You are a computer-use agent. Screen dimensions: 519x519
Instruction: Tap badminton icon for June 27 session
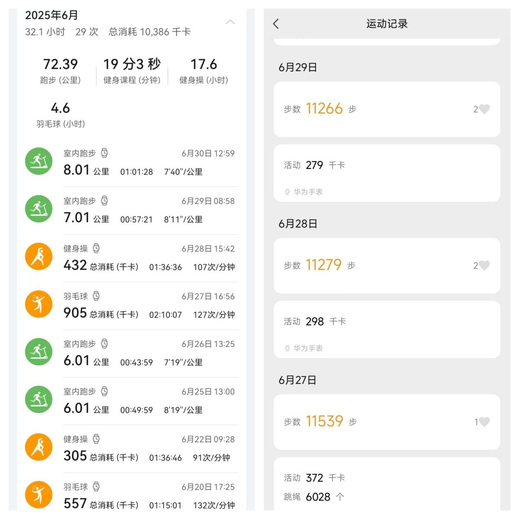pos(39,304)
